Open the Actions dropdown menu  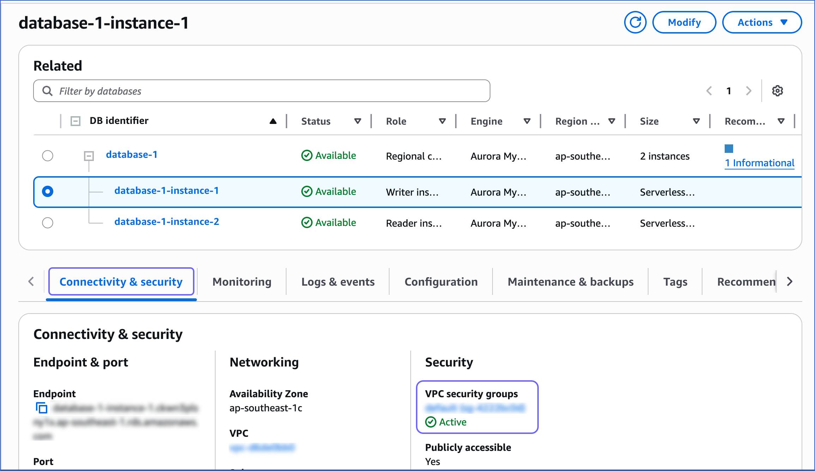(x=762, y=22)
